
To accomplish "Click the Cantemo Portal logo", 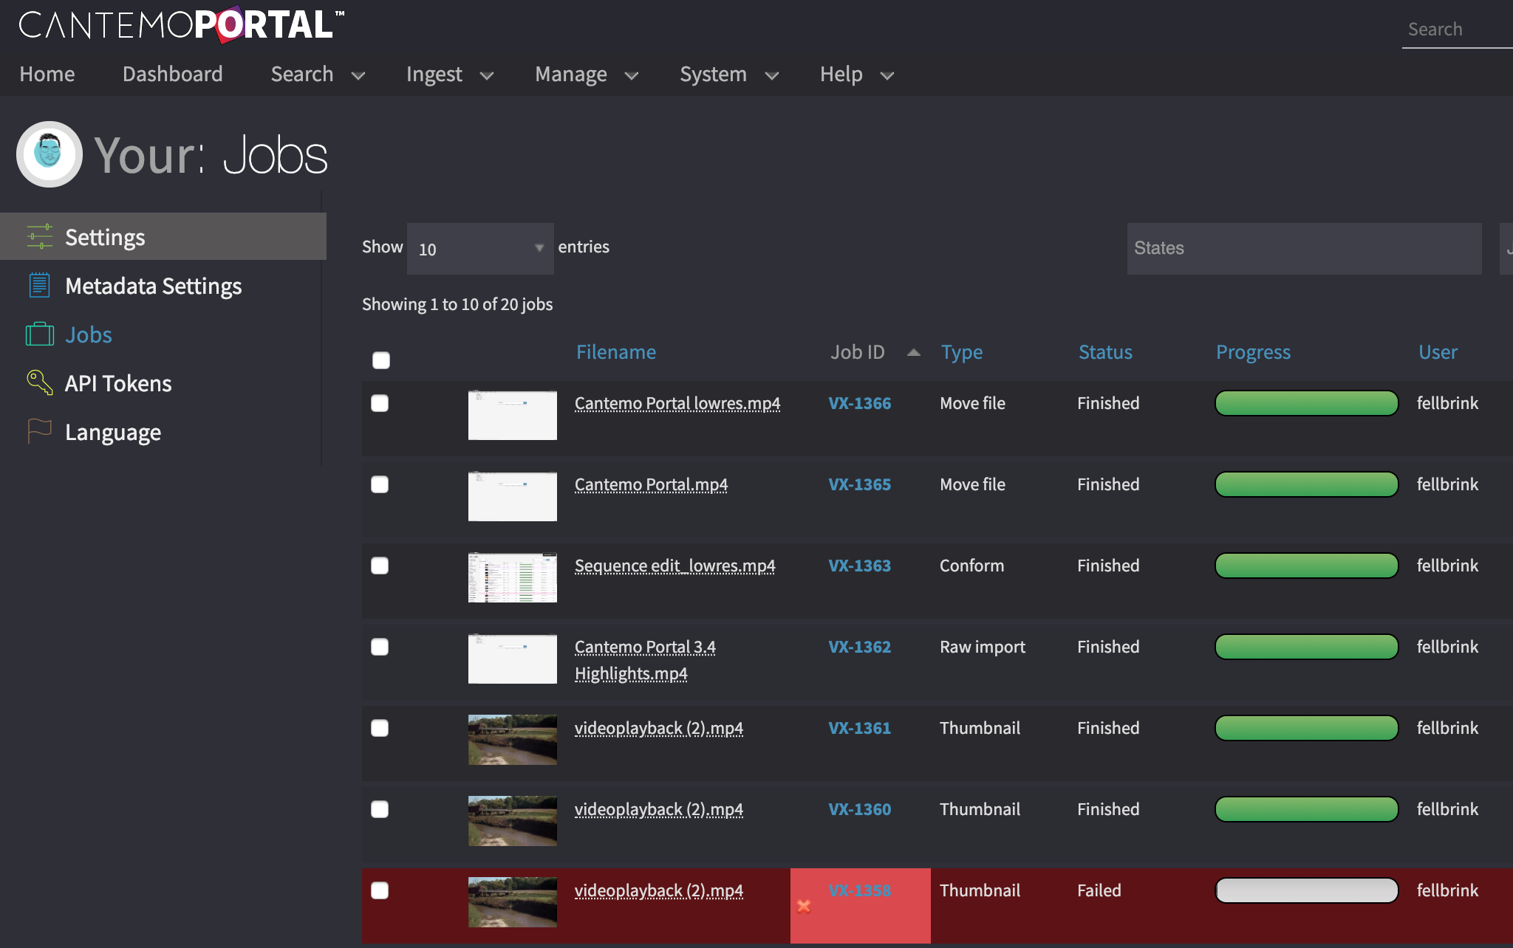I will (x=181, y=24).
